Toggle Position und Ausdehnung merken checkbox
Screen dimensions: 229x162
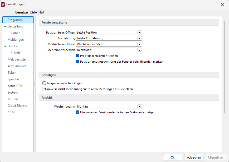pos(78,62)
